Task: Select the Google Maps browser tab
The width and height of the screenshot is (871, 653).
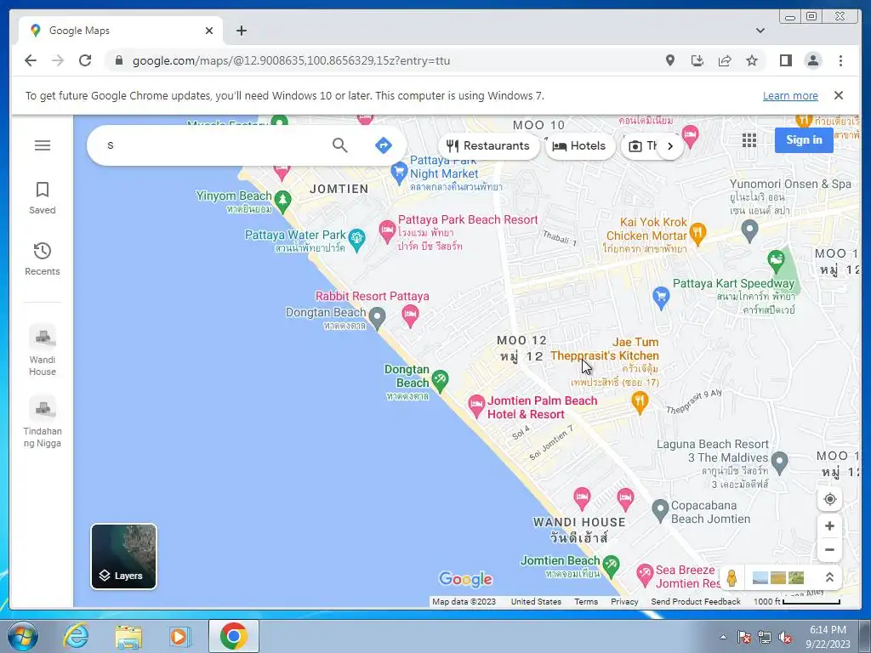Action: click(121, 31)
